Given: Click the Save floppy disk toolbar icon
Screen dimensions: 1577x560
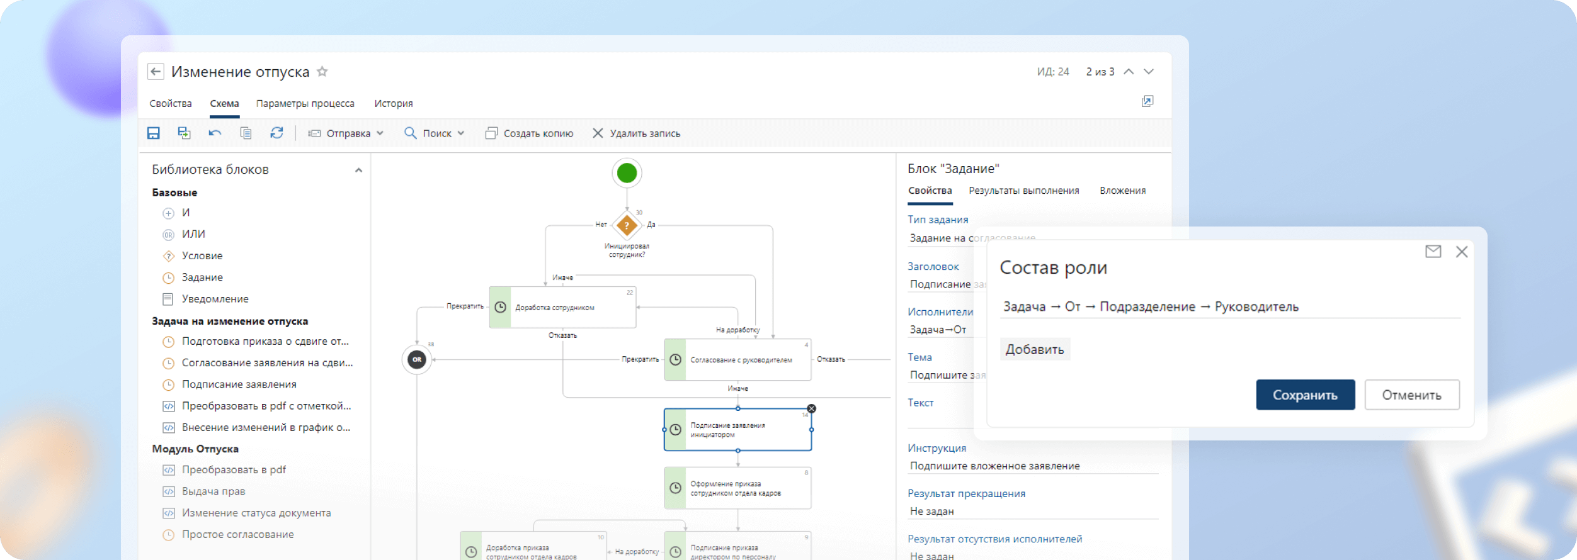Looking at the screenshot, I should (x=154, y=133).
